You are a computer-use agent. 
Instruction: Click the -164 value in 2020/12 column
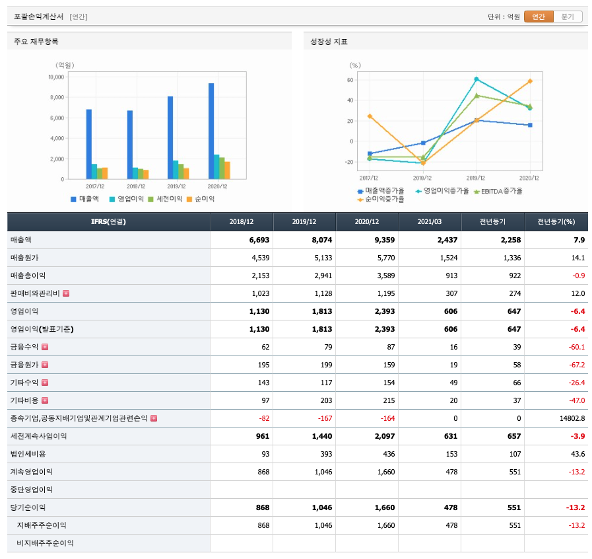tap(387, 418)
